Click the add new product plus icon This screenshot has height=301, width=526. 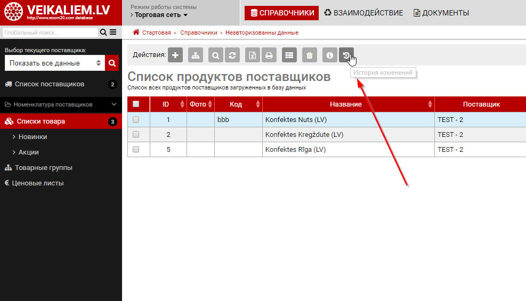coord(176,55)
